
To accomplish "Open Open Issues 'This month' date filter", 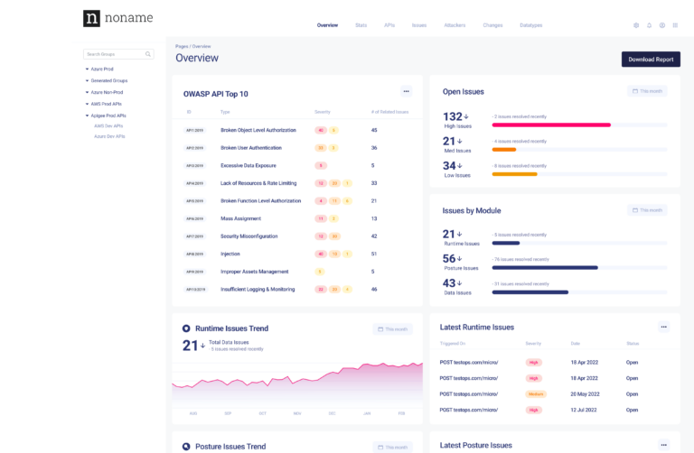I will tap(647, 91).
